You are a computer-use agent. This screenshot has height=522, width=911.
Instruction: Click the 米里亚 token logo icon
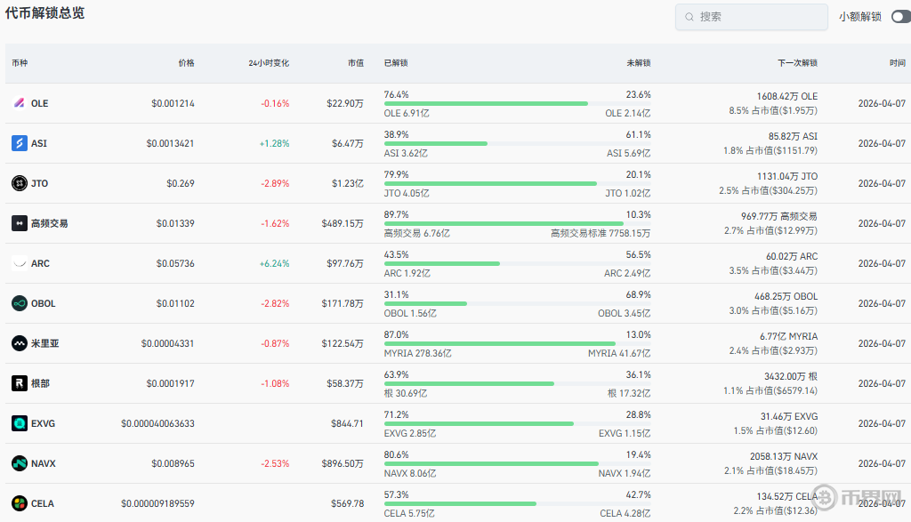pyautogui.click(x=20, y=343)
